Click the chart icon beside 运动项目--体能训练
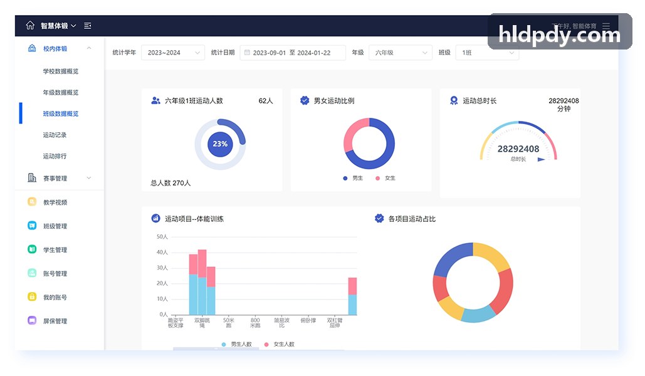 155,219
